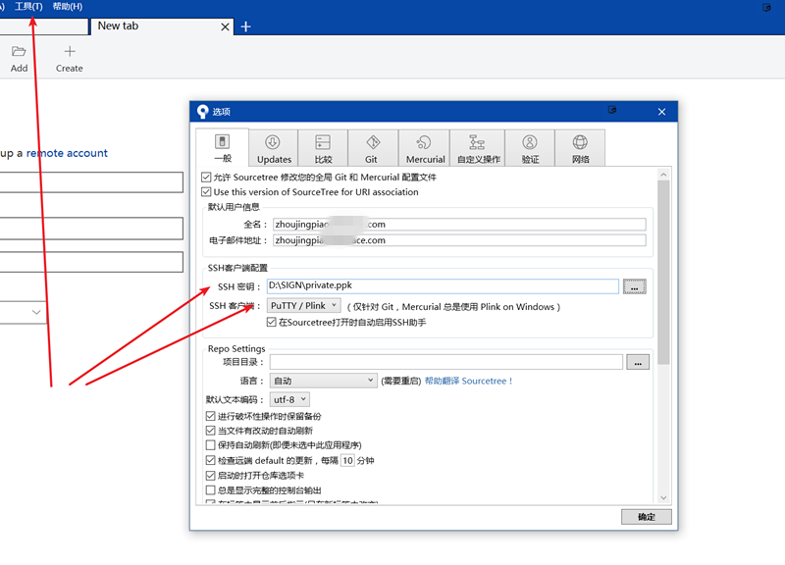Click the 电子邮件地址 email field

[x=459, y=240]
